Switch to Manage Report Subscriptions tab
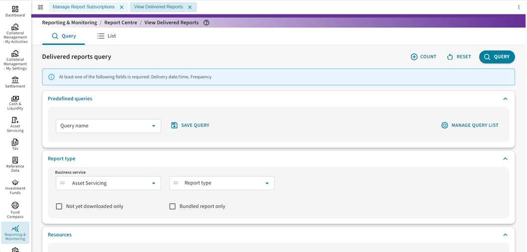 83,7
